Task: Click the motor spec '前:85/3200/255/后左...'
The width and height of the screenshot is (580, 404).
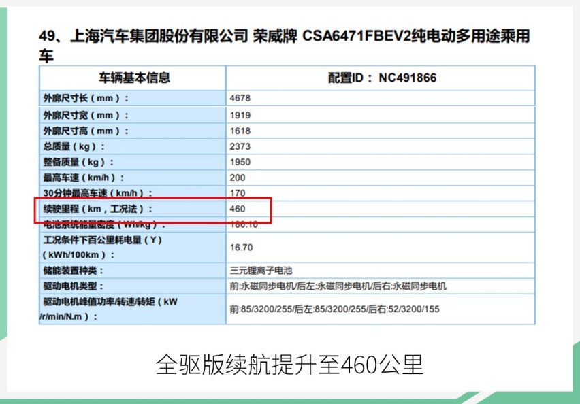Action: click(x=334, y=309)
